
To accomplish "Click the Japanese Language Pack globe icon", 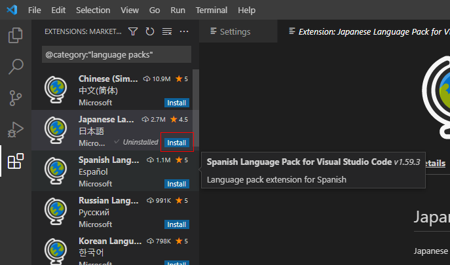I will pyautogui.click(x=56, y=130).
